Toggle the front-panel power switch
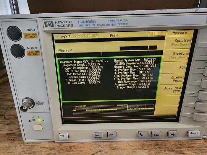207x155 pixels. 38,128
